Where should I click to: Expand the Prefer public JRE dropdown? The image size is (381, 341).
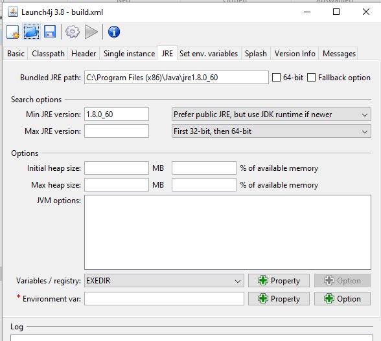(271, 115)
